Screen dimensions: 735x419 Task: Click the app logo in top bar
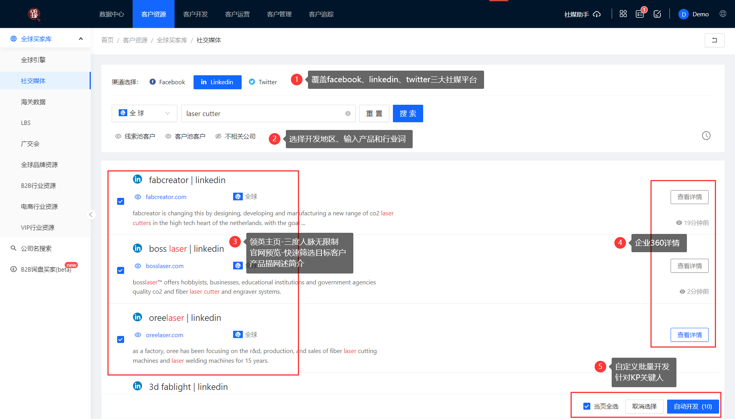pos(34,14)
